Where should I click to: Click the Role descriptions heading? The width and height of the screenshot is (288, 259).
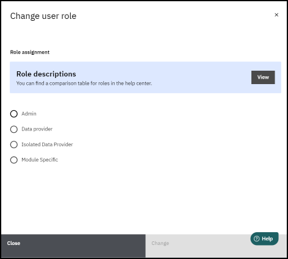46,74
